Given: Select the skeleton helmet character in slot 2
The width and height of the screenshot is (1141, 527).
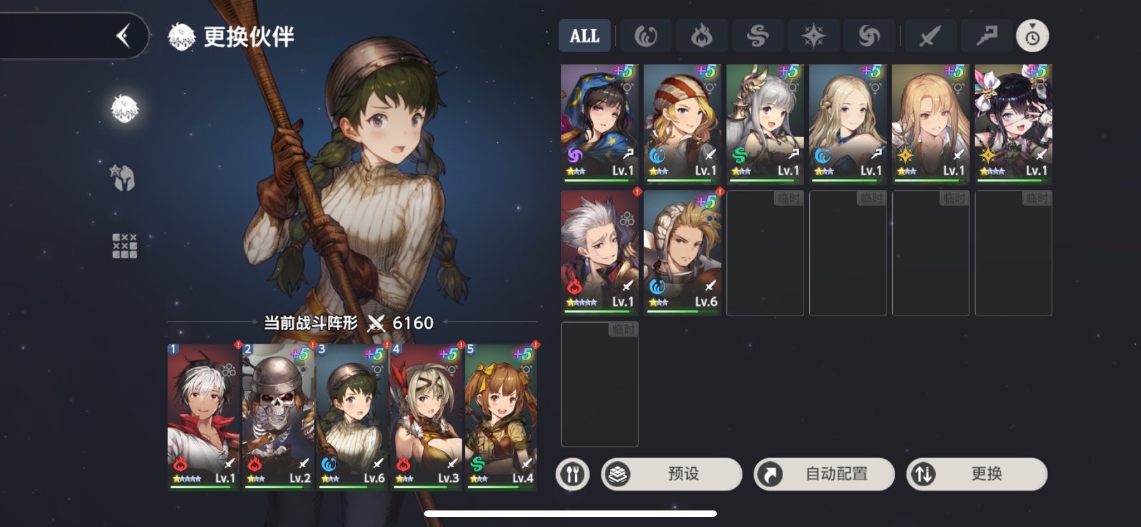Looking at the screenshot, I should point(278,417).
